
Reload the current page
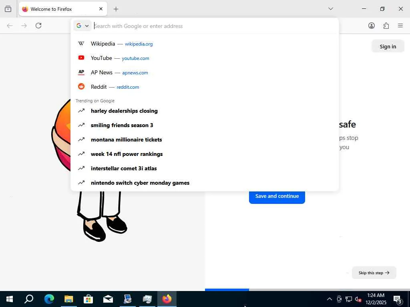pyautogui.click(x=38, y=26)
